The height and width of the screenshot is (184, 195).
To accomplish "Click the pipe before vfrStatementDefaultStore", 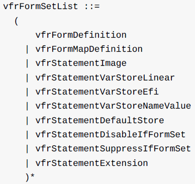I will tap(27, 121).
